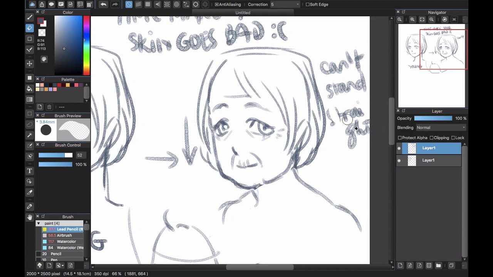This screenshot has height=277, width=493.
Task: Hide the selected top Layer1 visibility
Action: pyautogui.click(x=399, y=148)
